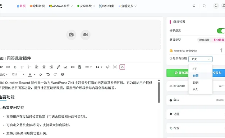Collapse the extra toolbar row
The width and height of the screenshot is (225, 138).
point(122,67)
